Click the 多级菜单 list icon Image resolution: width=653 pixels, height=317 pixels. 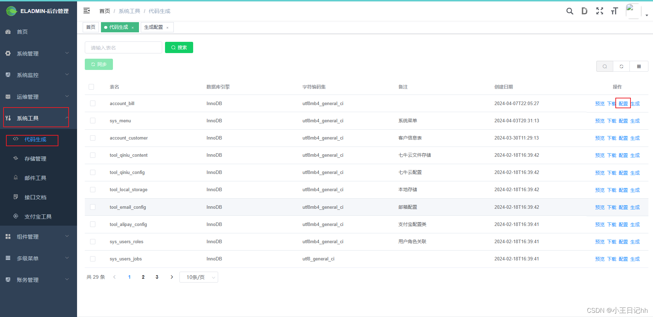tap(8, 258)
